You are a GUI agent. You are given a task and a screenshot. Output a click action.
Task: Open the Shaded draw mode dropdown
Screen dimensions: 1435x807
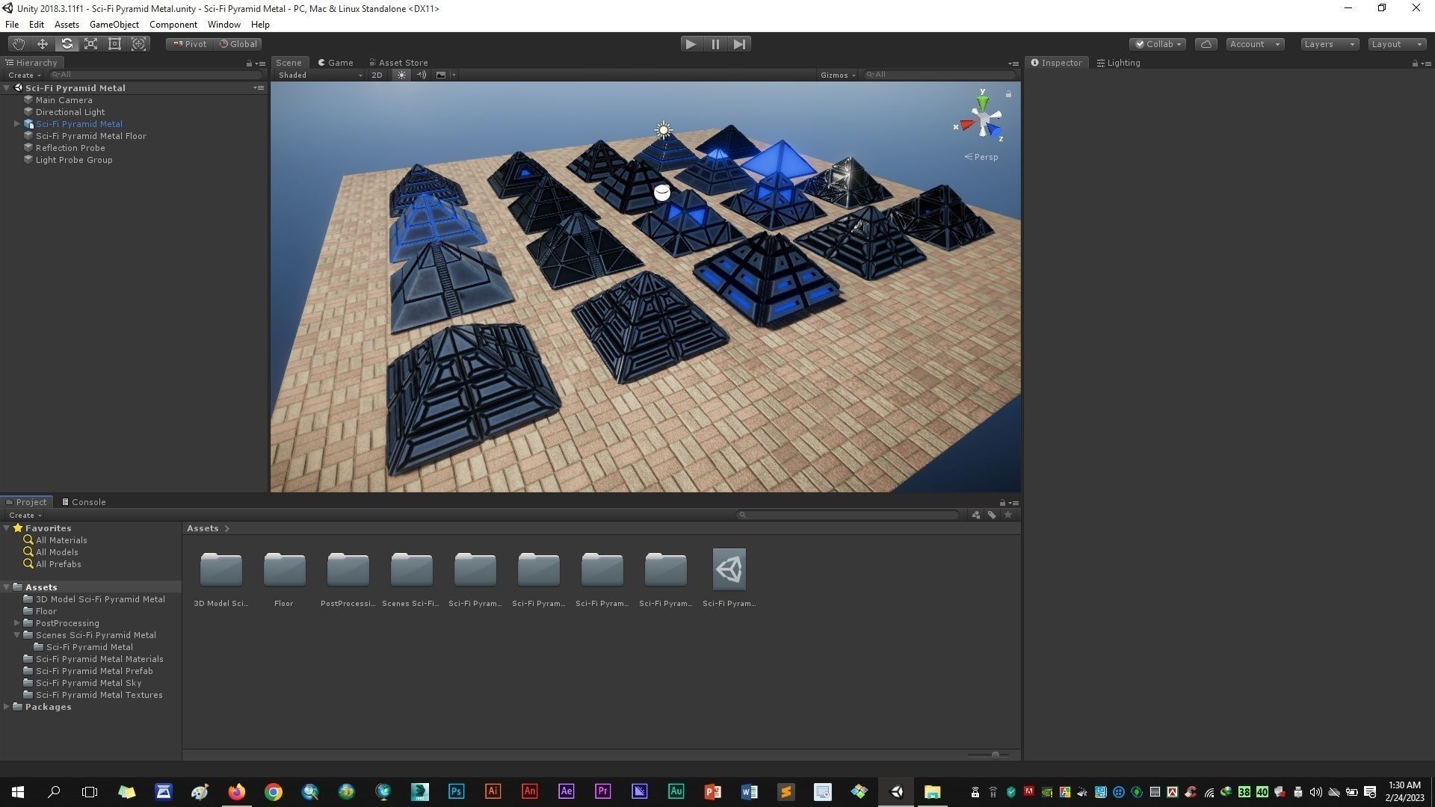[x=320, y=75]
